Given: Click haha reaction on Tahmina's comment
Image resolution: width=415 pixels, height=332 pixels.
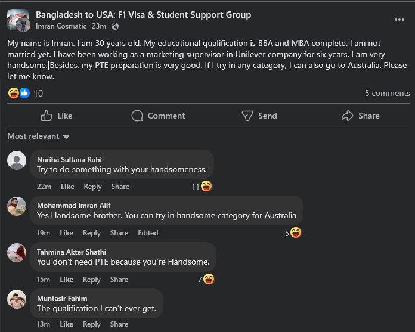Looking at the screenshot, I should (x=209, y=279).
